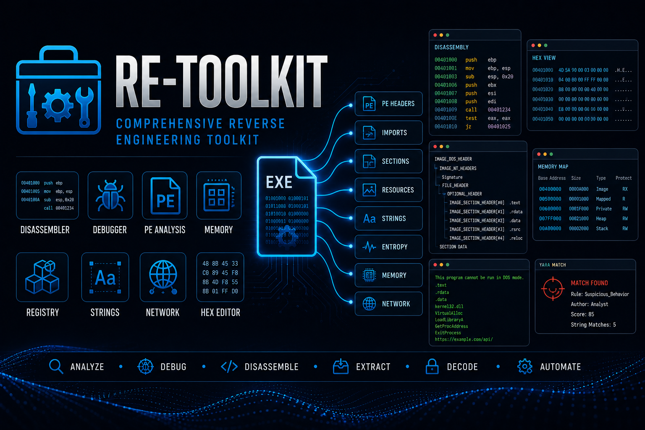This screenshot has width=645, height=430.
Task: Open the Disassembler code tile
Action: tap(47, 195)
